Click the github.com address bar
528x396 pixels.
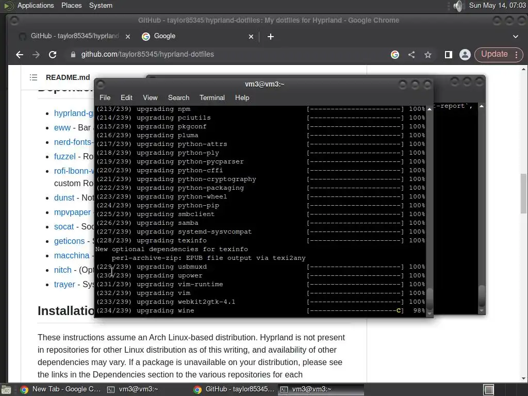147,55
